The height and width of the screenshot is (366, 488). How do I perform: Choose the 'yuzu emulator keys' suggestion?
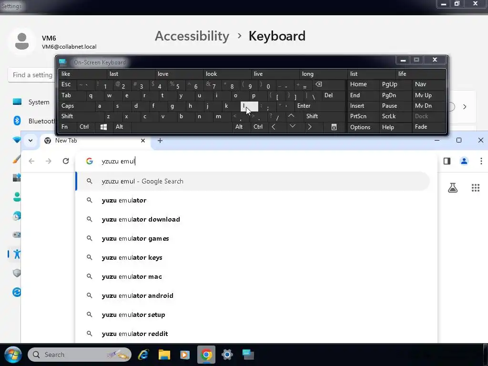pos(253,257)
